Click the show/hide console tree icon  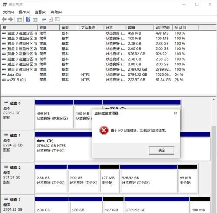[20, 19]
